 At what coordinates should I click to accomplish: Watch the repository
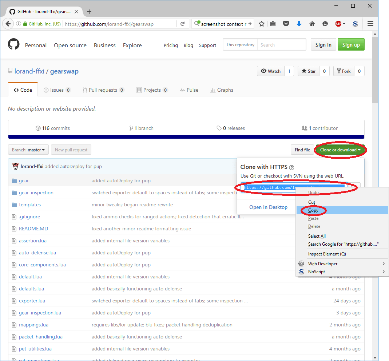coord(271,71)
